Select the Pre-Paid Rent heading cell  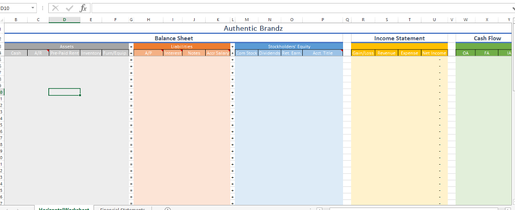coord(64,53)
